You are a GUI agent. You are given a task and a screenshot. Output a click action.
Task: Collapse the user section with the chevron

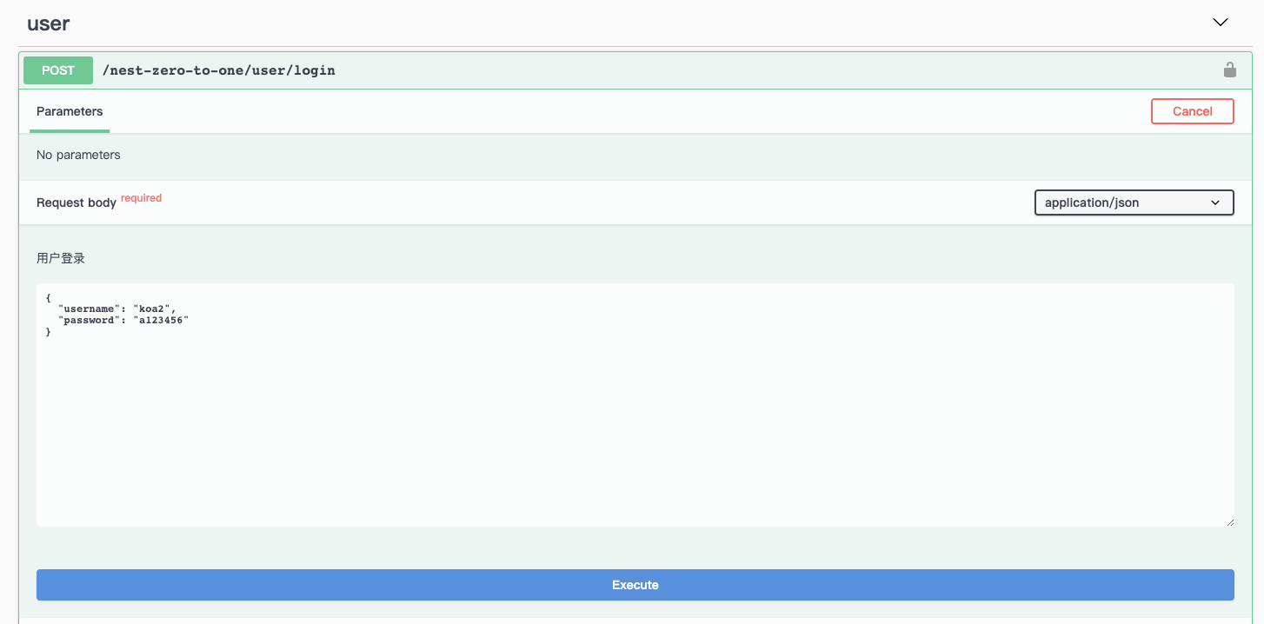pyautogui.click(x=1221, y=23)
